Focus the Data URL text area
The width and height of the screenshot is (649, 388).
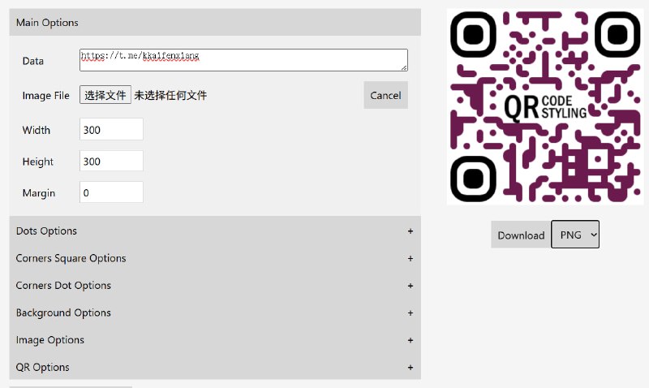pyautogui.click(x=243, y=60)
